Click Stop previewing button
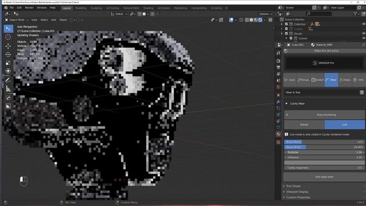 pos(324,115)
